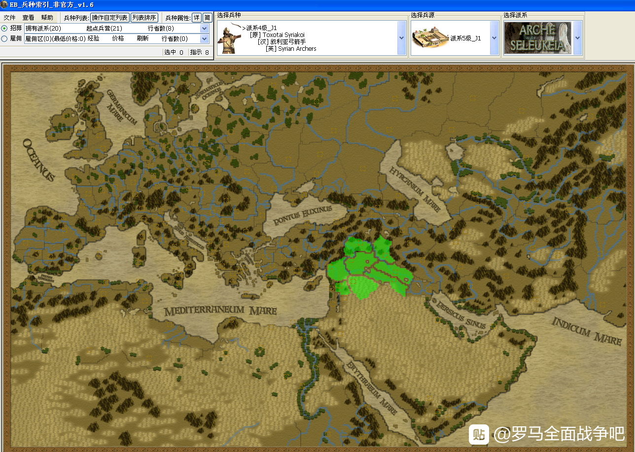
Task: Click the Germanicum Mare label on the map
Action: click(x=119, y=107)
